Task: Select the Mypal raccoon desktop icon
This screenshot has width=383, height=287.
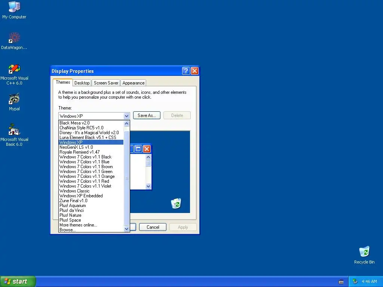Action: tap(14, 102)
